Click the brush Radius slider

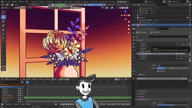click(76, 5)
